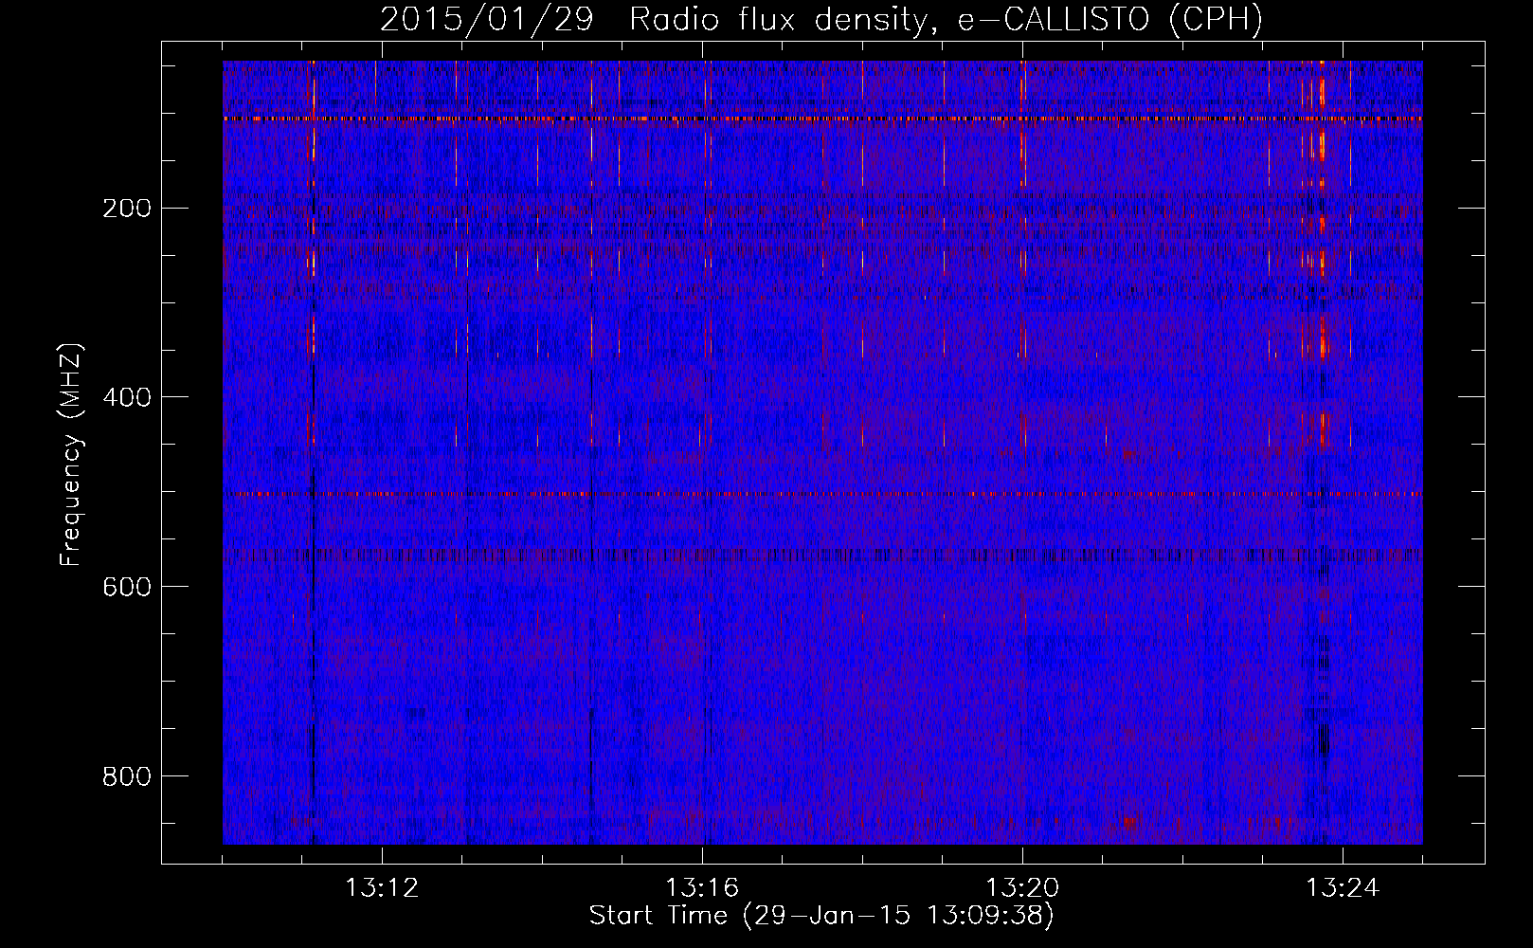Click the 600 frequency tick label

coord(127,587)
